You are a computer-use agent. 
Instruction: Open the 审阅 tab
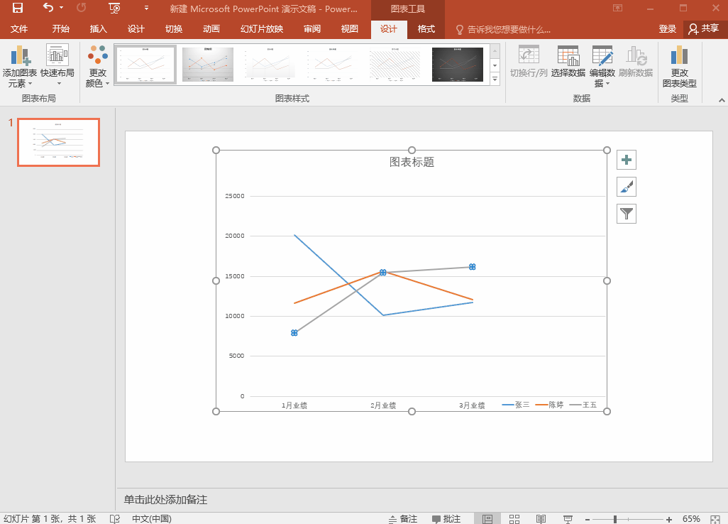pos(312,29)
